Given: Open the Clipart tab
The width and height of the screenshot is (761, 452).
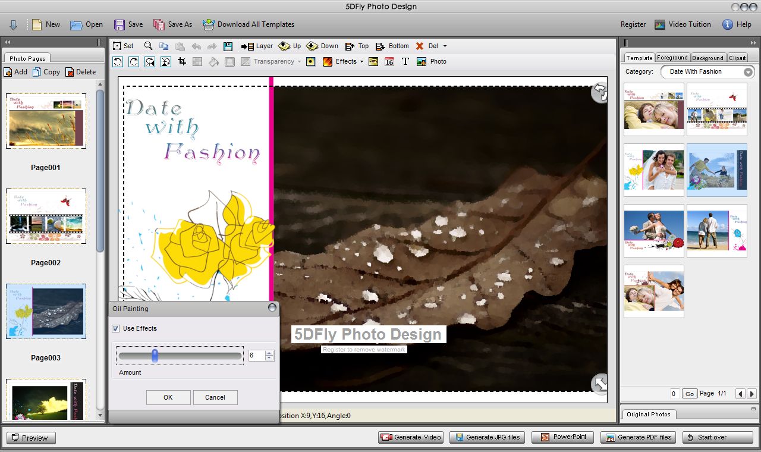Looking at the screenshot, I should [x=737, y=58].
